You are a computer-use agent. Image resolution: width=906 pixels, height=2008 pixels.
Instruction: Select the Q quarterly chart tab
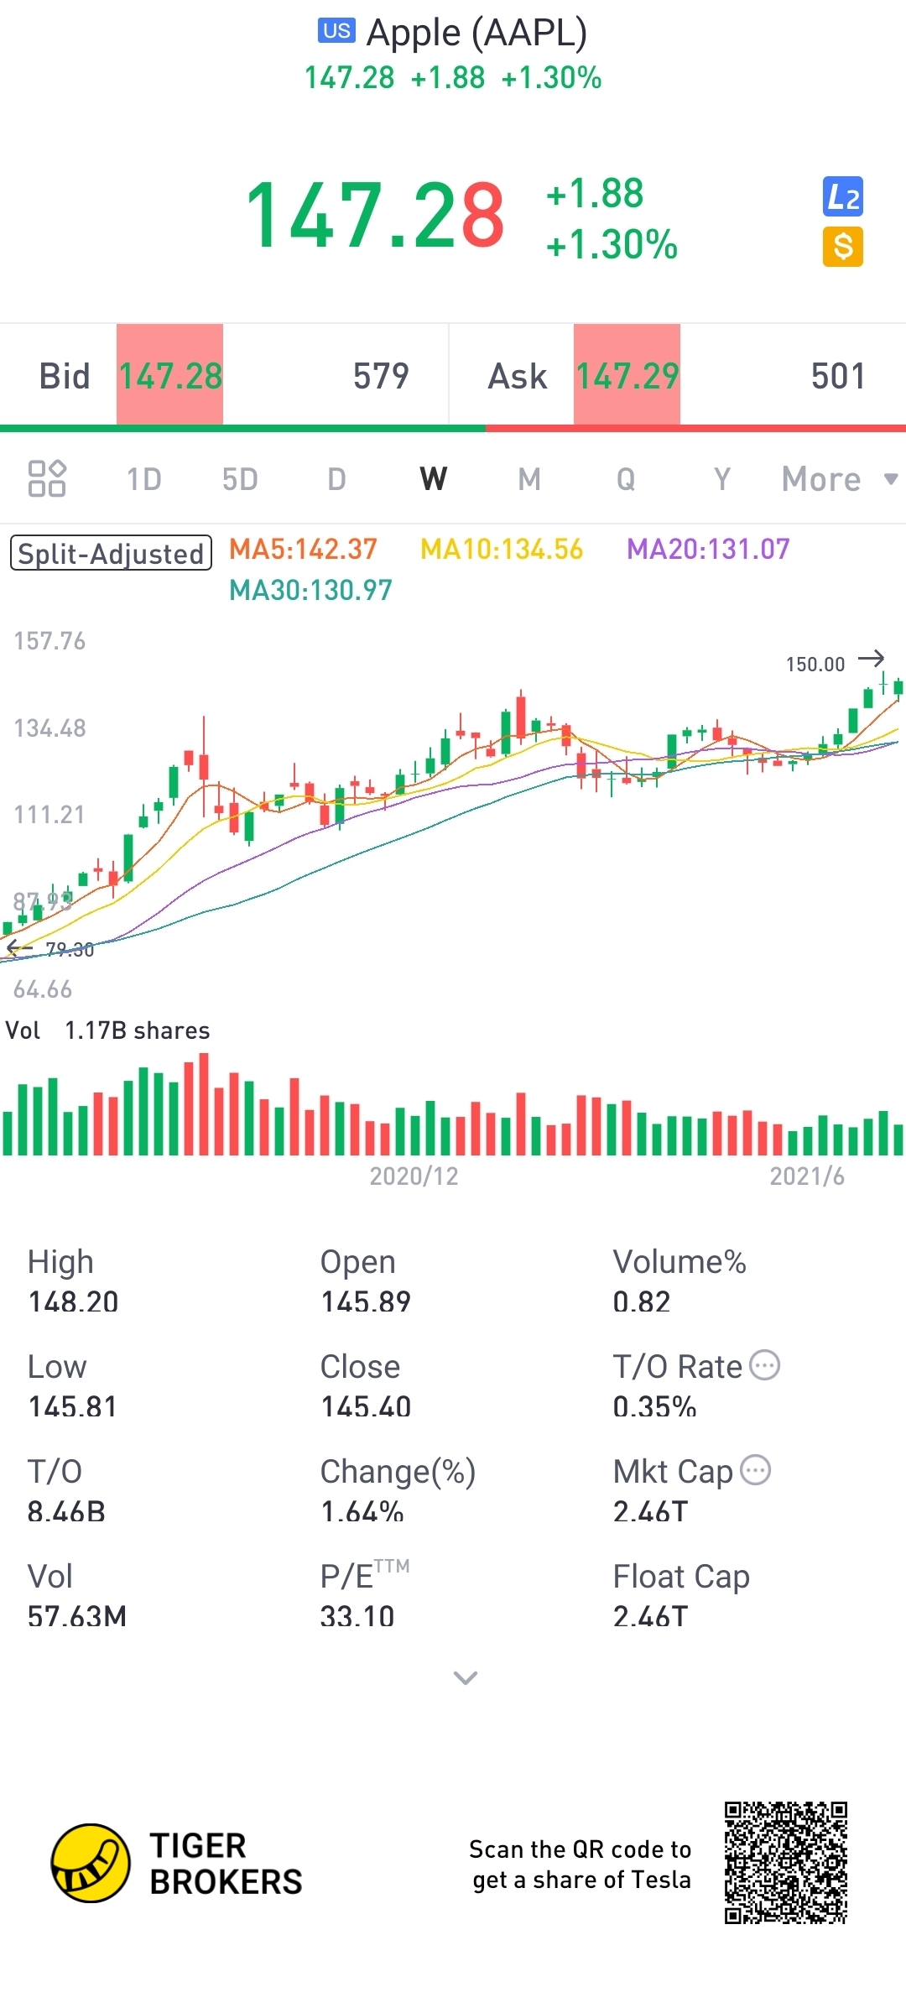tap(626, 479)
